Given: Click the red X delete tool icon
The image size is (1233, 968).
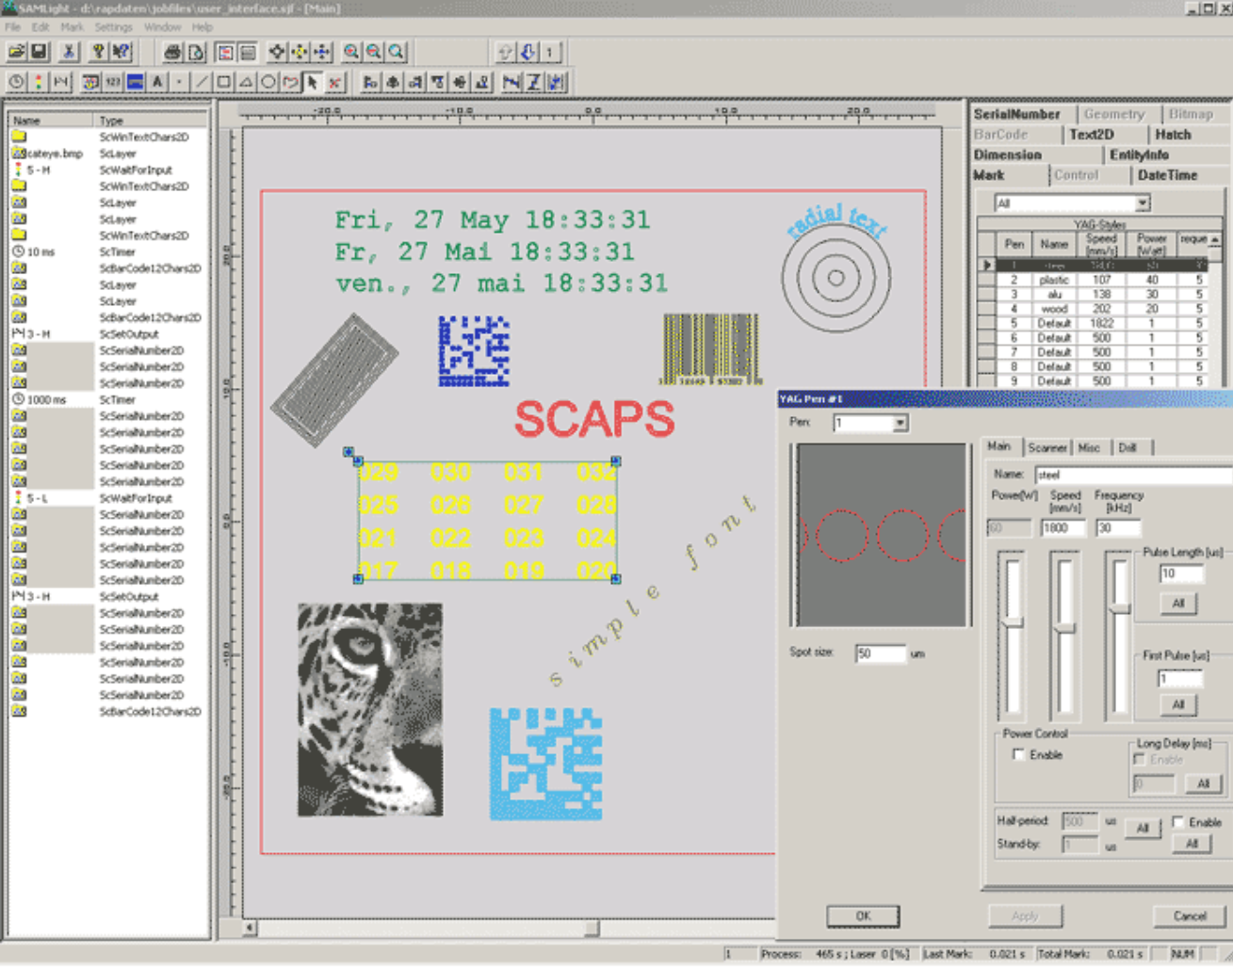Looking at the screenshot, I should click(x=334, y=82).
